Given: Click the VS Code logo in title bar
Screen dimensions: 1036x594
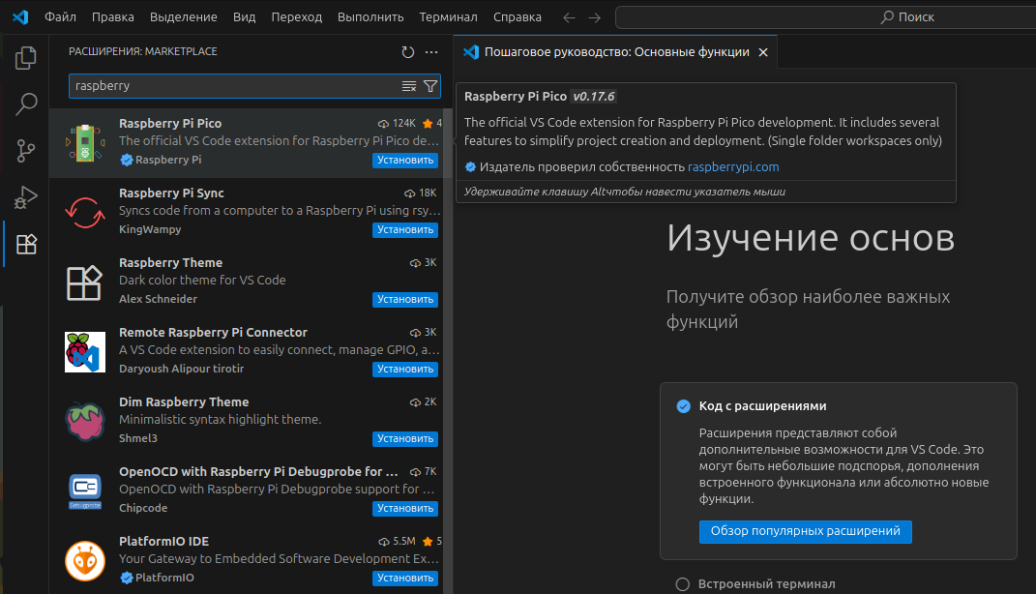Looking at the screenshot, I should (x=20, y=17).
